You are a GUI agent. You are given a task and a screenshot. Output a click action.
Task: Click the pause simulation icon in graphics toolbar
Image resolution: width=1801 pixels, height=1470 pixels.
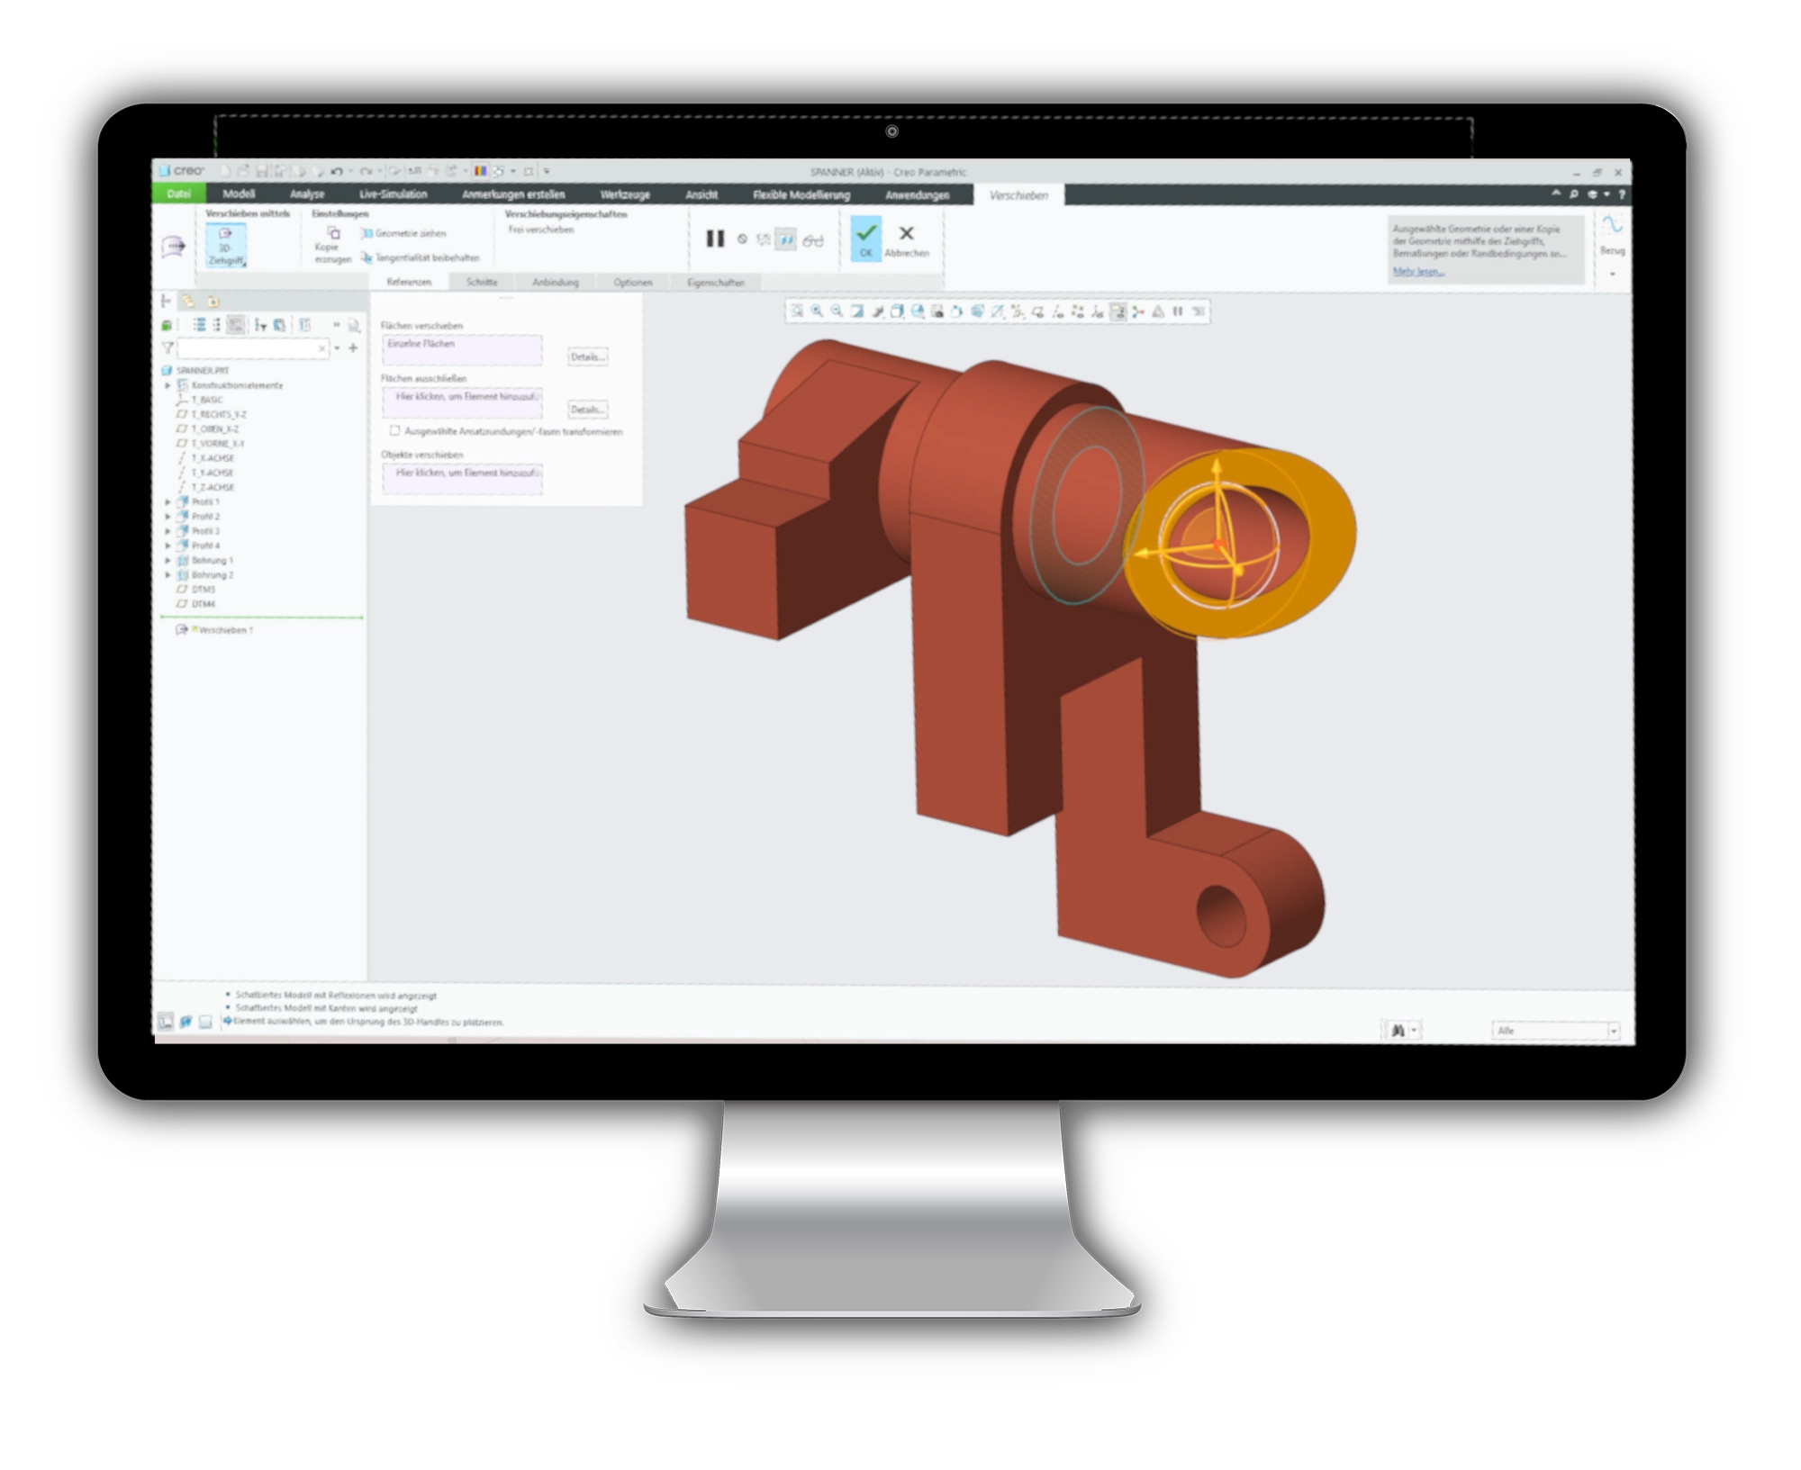[x=1178, y=311]
